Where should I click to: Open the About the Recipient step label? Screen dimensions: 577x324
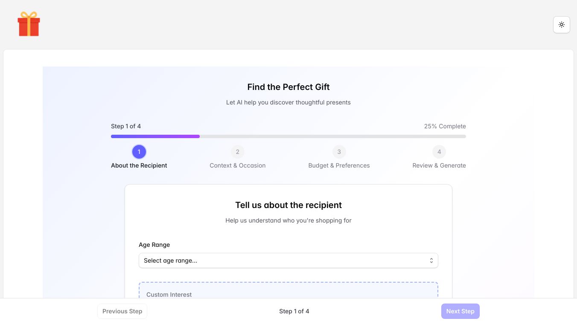click(139, 165)
